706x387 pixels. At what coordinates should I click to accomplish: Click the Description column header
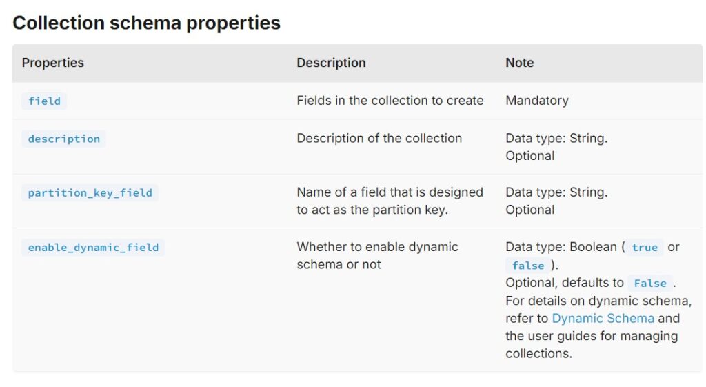coord(331,63)
